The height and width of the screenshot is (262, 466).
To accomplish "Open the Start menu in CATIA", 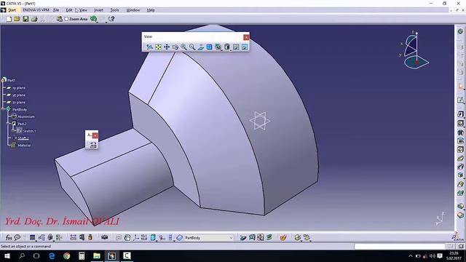I will (12, 10).
